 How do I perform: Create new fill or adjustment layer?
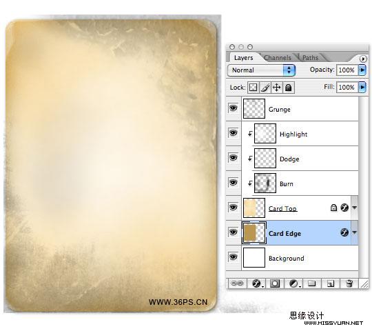[x=294, y=283]
